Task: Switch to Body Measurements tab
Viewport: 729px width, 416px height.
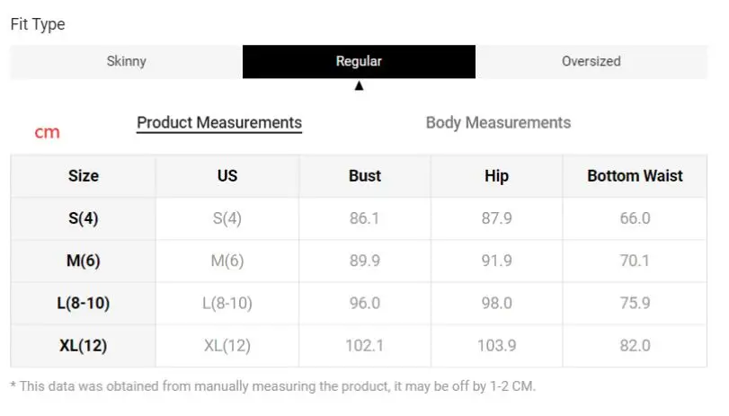Action: [498, 123]
